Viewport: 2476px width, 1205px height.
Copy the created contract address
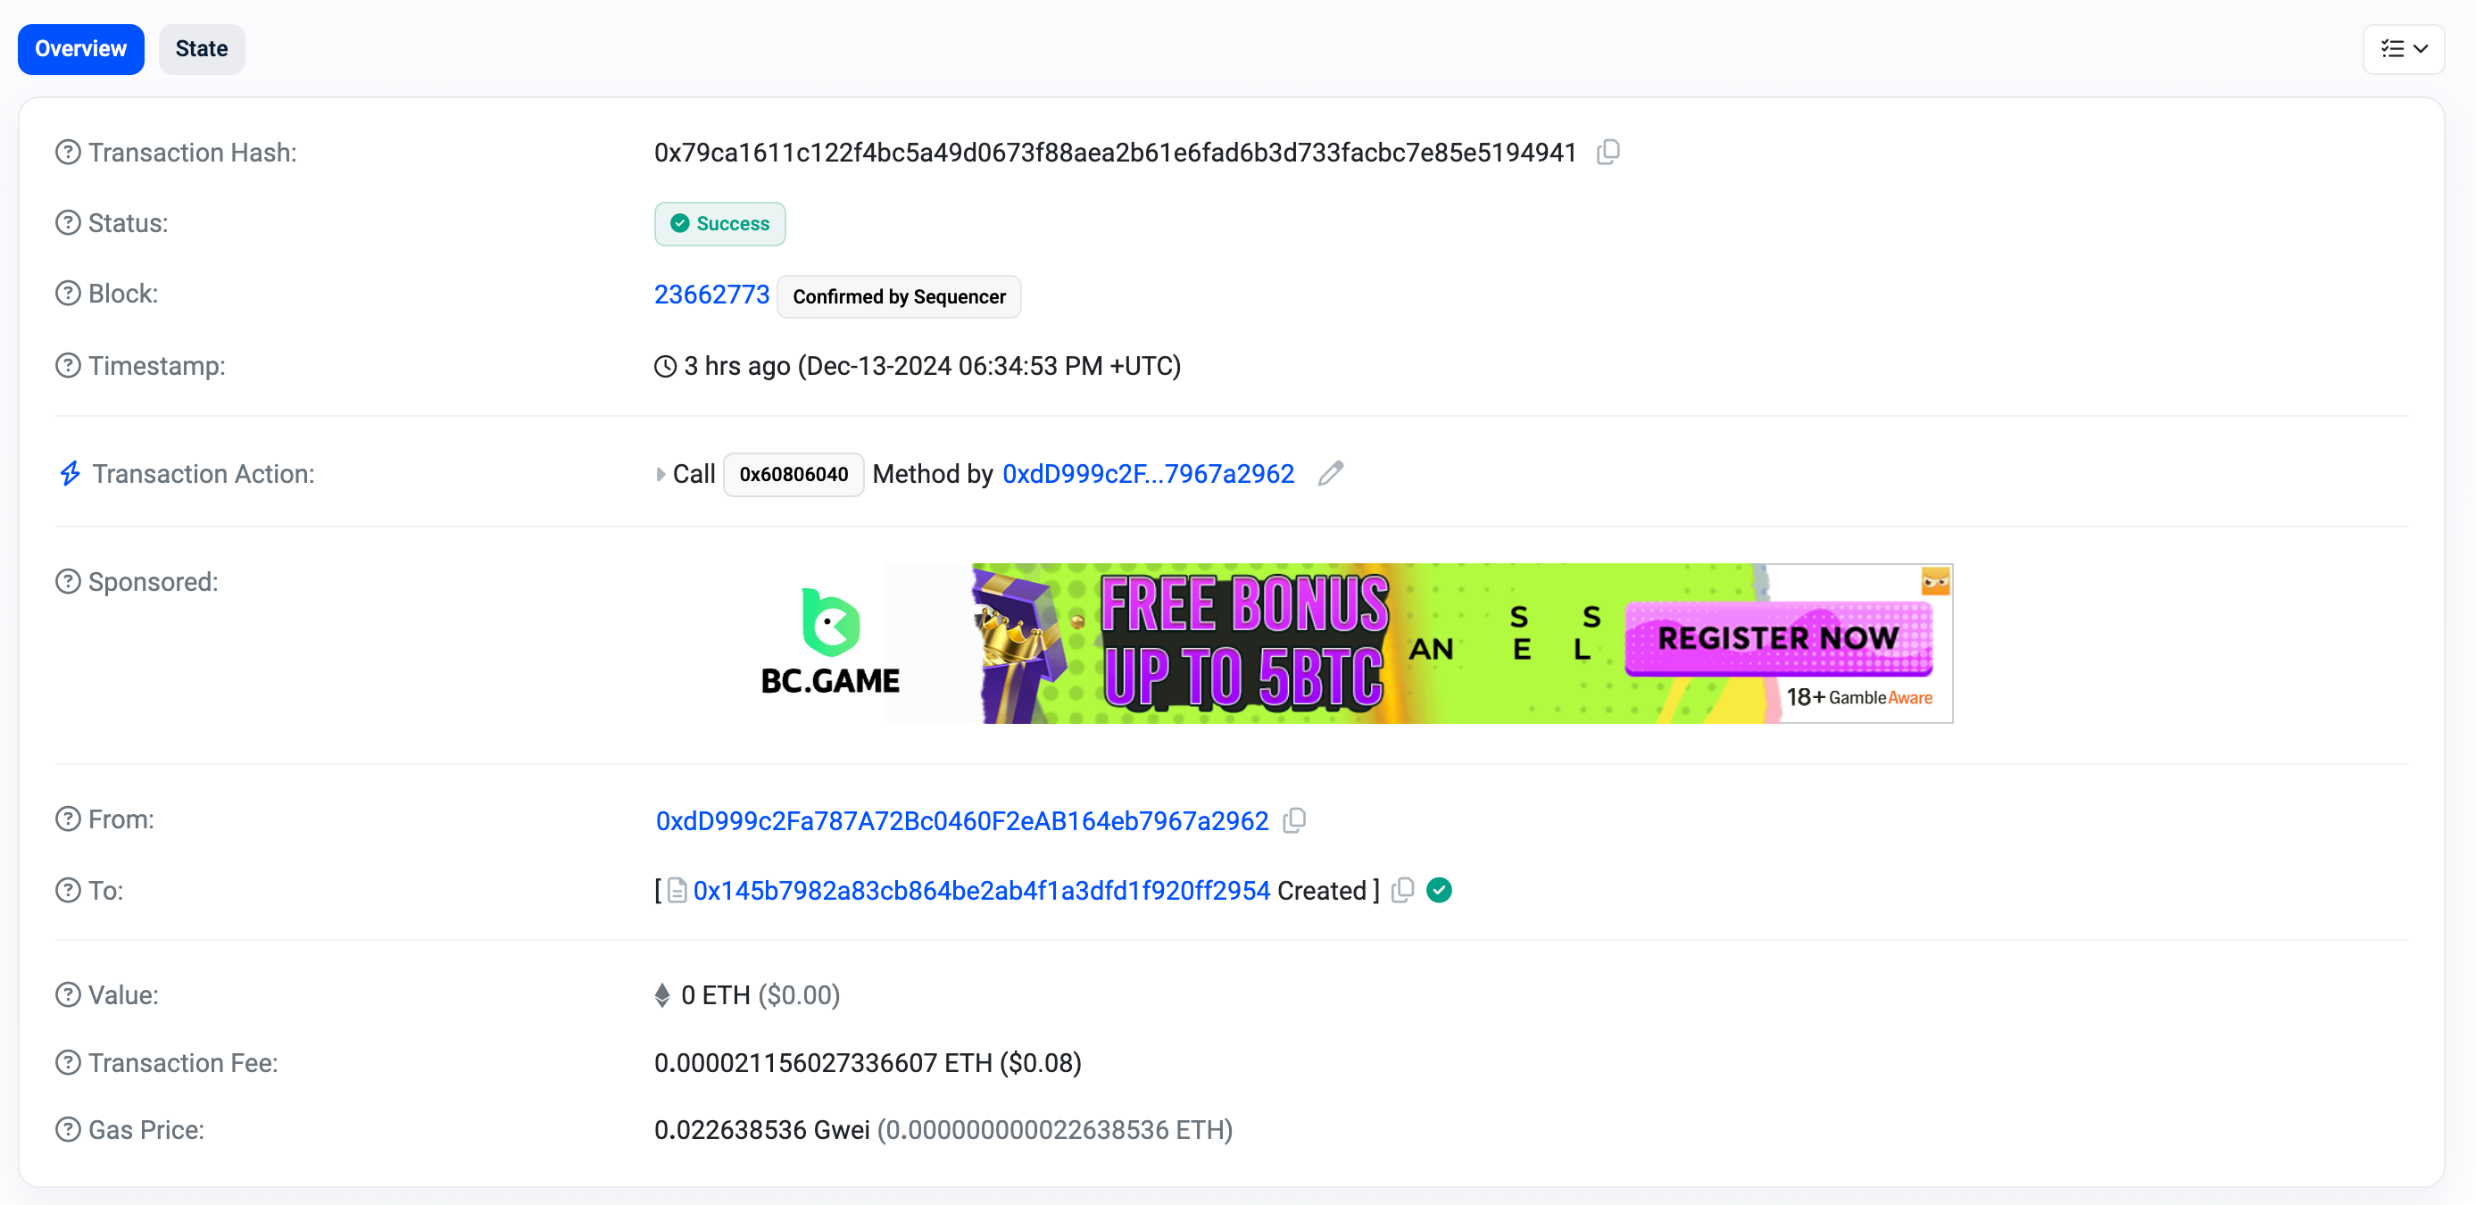(x=1402, y=890)
